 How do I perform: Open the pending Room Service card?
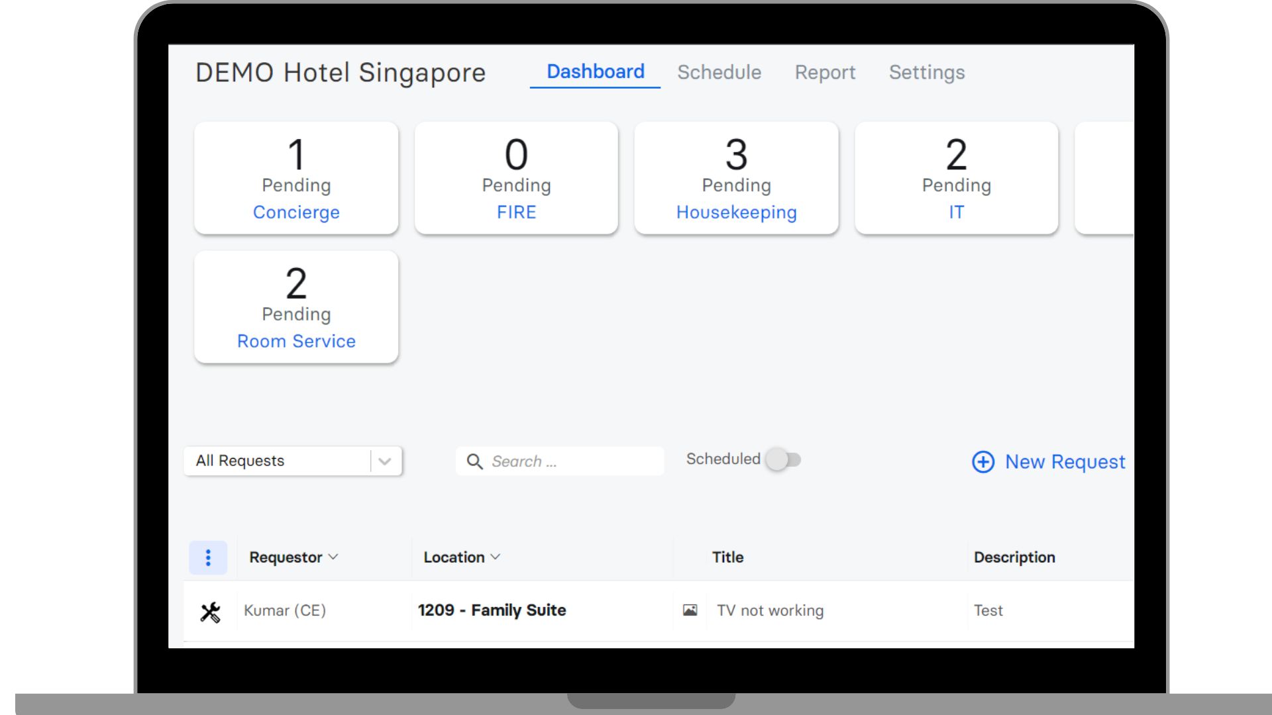point(296,307)
